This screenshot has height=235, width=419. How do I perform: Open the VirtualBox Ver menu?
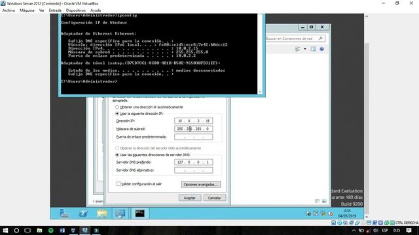(42, 10)
